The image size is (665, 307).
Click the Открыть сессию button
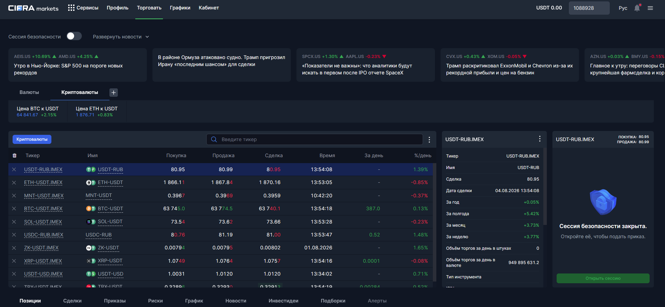pyautogui.click(x=603, y=278)
